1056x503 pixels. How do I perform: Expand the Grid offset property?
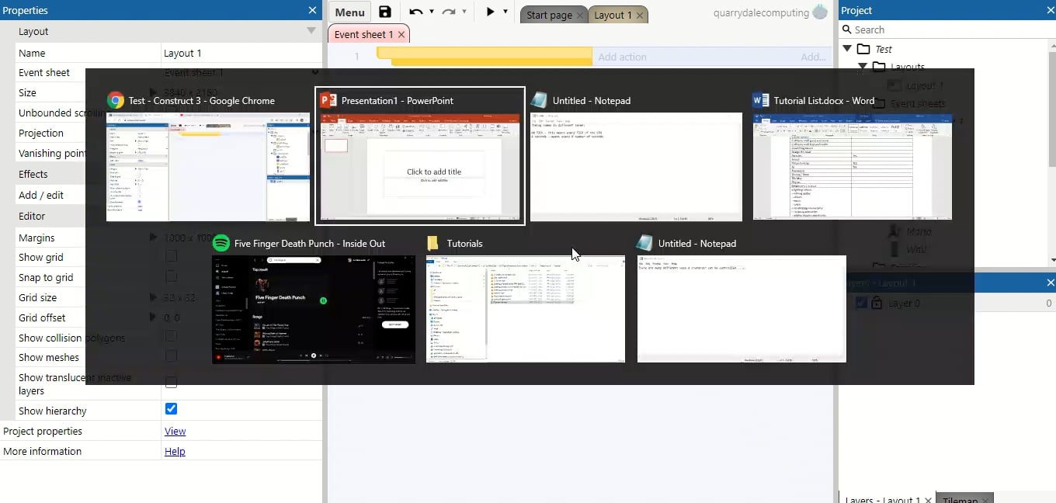[x=153, y=317]
